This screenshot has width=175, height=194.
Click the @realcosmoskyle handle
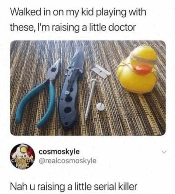click(x=67, y=161)
